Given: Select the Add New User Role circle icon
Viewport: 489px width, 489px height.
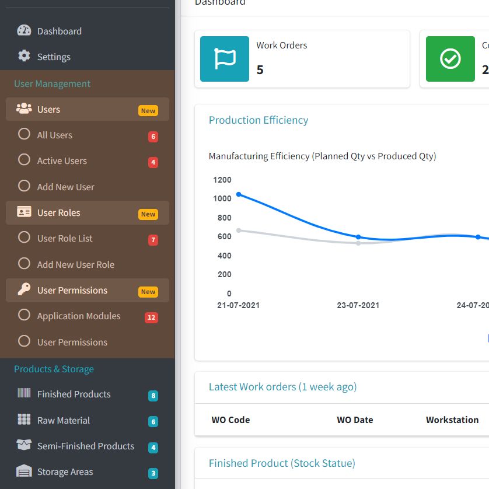Looking at the screenshot, I should pyautogui.click(x=24, y=264).
